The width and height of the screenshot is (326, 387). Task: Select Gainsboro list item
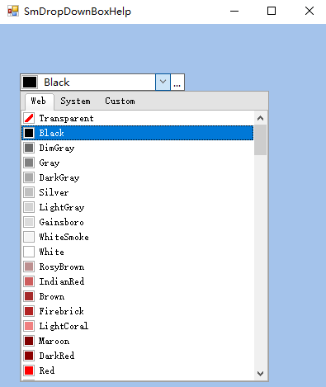point(138,222)
